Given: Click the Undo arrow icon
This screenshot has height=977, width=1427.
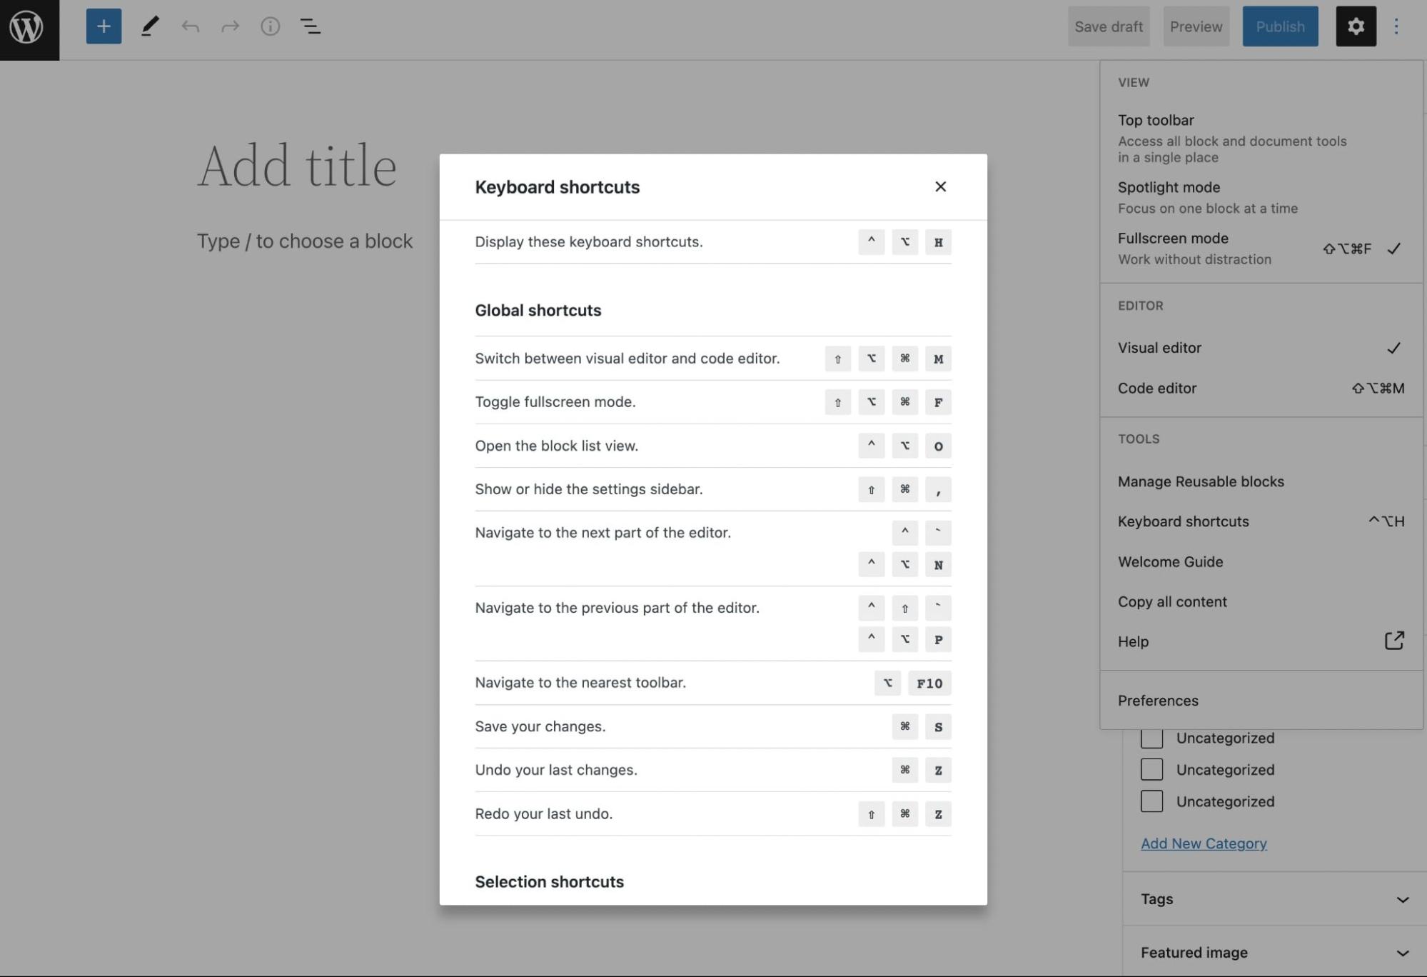Looking at the screenshot, I should [x=190, y=26].
